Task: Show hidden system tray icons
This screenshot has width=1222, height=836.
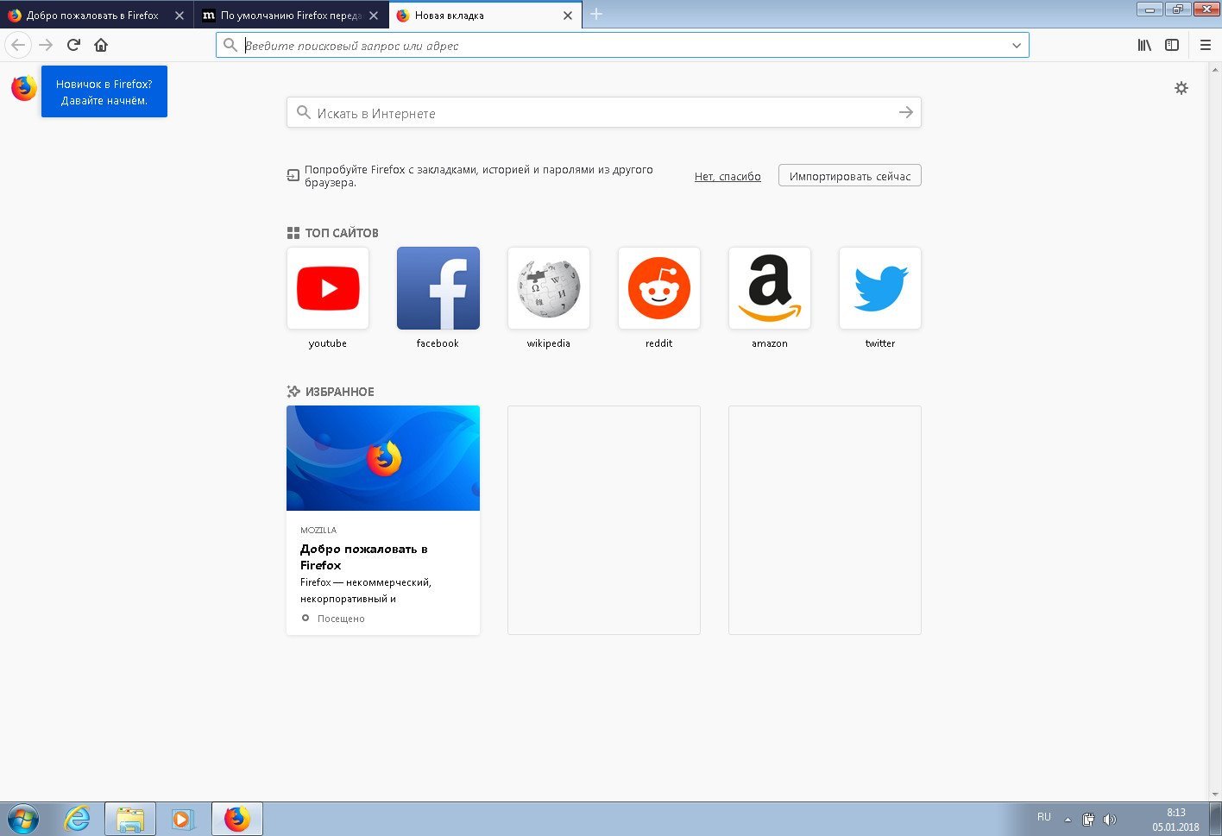Action: 1068,820
